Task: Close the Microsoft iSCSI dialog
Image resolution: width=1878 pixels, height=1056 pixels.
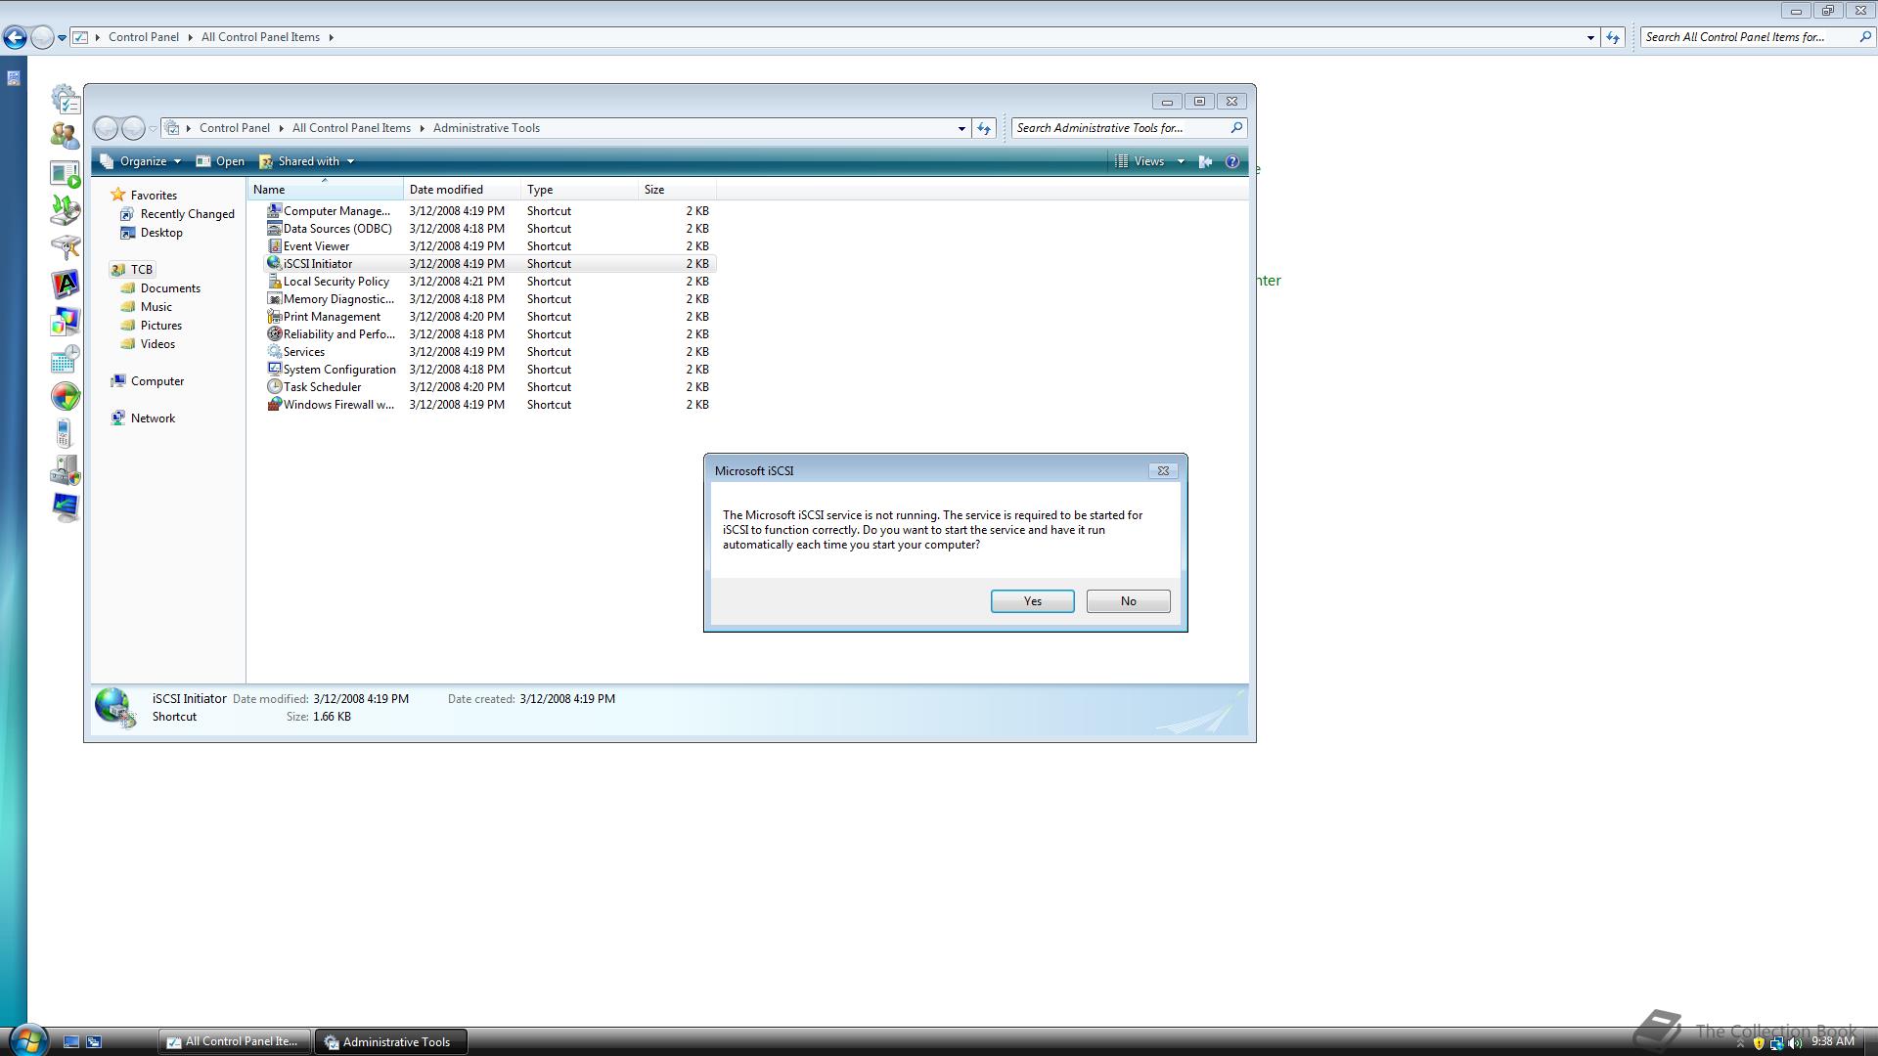Action: [1163, 470]
